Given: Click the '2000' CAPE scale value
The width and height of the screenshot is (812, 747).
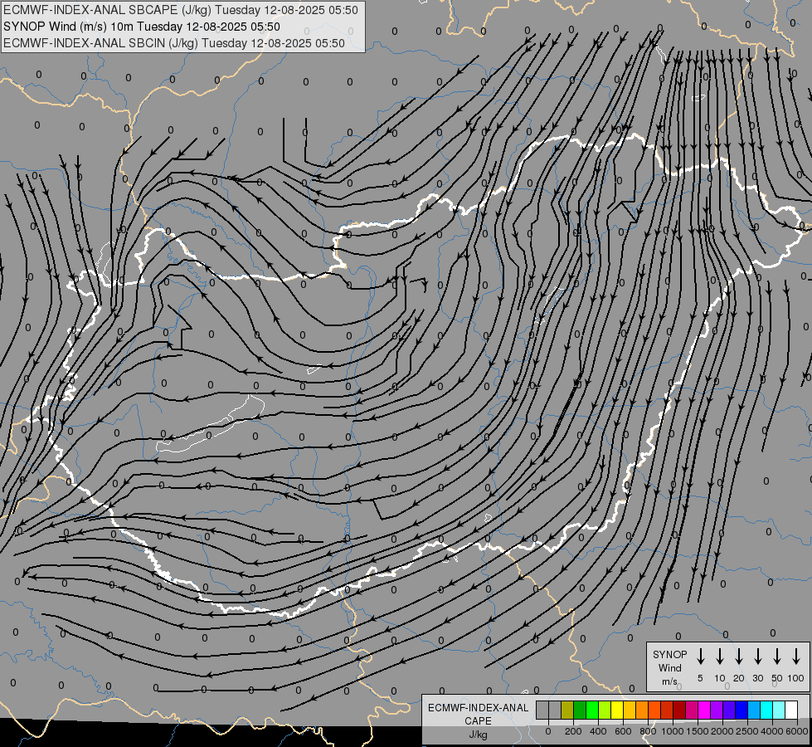Looking at the screenshot, I should [722, 731].
